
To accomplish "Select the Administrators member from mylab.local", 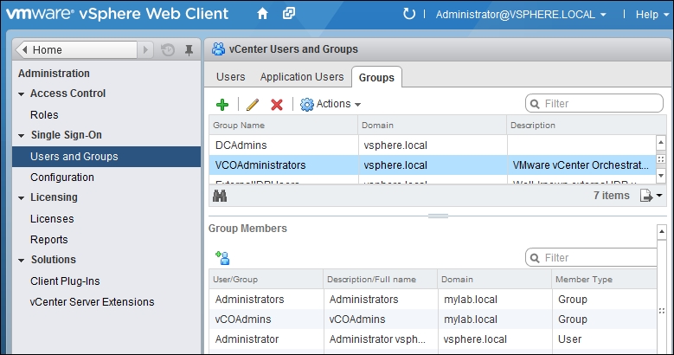I will (433, 300).
